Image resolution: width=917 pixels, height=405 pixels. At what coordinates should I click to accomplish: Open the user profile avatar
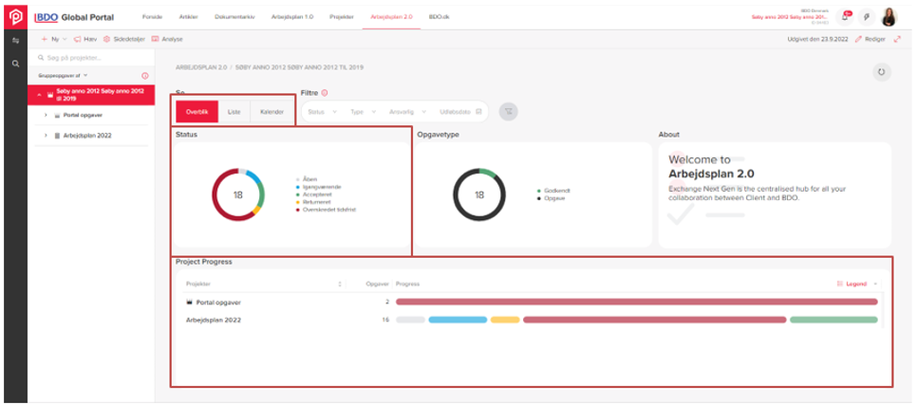pos(889,17)
